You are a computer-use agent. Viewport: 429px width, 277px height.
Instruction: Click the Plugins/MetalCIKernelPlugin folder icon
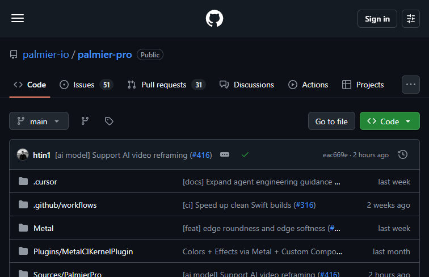tap(23, 251)
